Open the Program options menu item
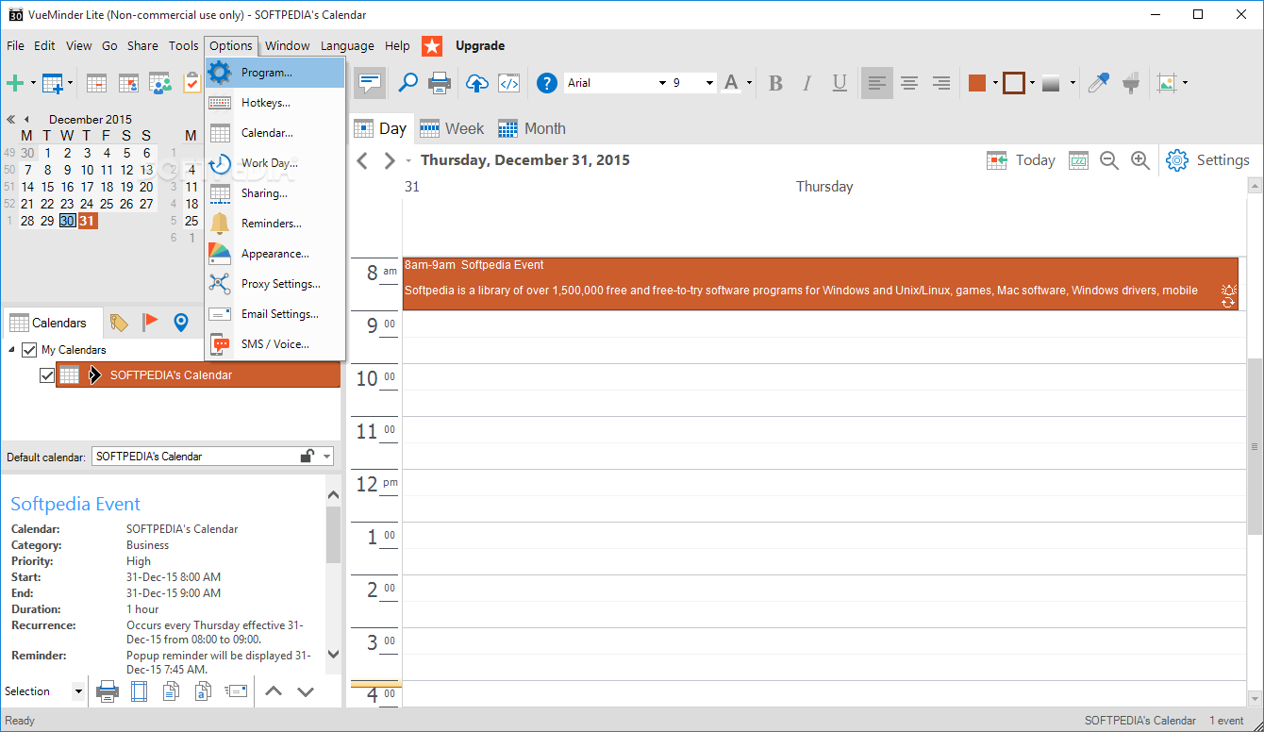Viewport: 1264px width, 732px height. tap(274, 73)
